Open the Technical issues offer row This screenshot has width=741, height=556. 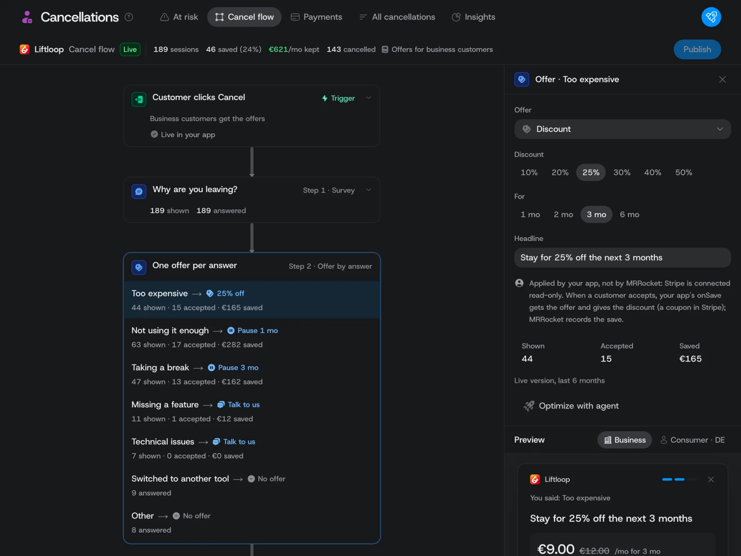click(252, 448)
